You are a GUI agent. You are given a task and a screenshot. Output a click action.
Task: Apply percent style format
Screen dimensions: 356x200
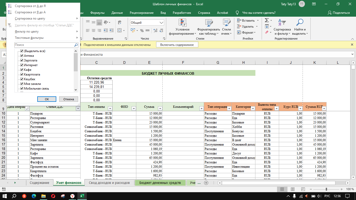click(x=142, y=30)
